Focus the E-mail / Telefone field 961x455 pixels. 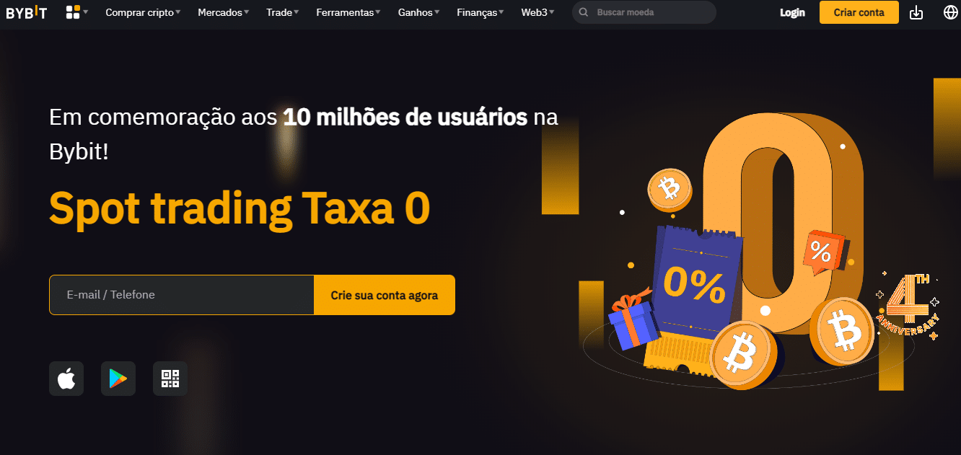(x=182, y=295)
